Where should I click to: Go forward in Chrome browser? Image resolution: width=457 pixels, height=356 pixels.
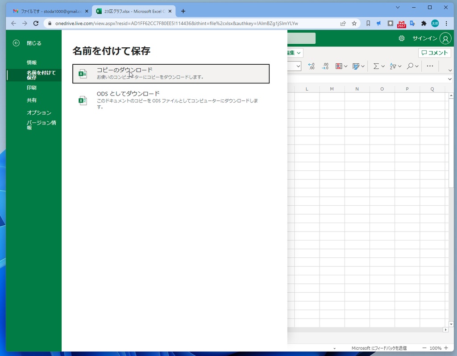click(x=25, y=23)
